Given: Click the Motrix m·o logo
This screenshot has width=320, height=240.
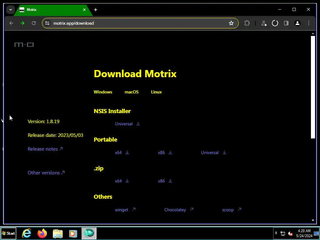Looking at the screenshot, I should [24, 45].
